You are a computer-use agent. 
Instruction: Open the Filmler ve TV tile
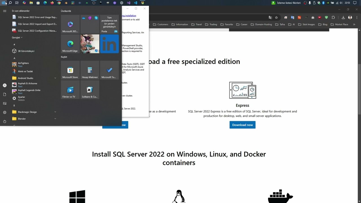tap(70, 90)
